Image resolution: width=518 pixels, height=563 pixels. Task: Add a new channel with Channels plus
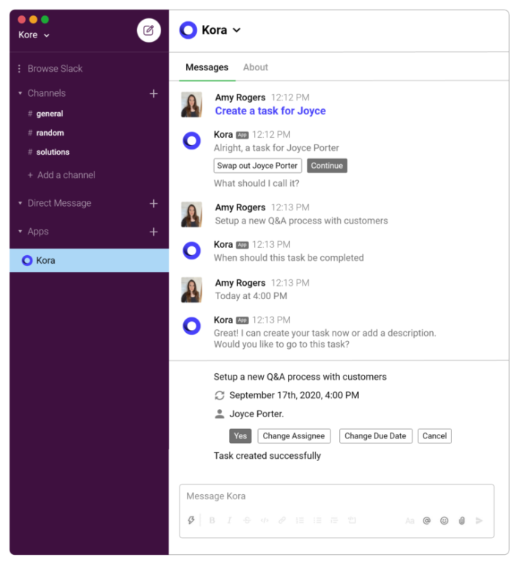[154, 94]
